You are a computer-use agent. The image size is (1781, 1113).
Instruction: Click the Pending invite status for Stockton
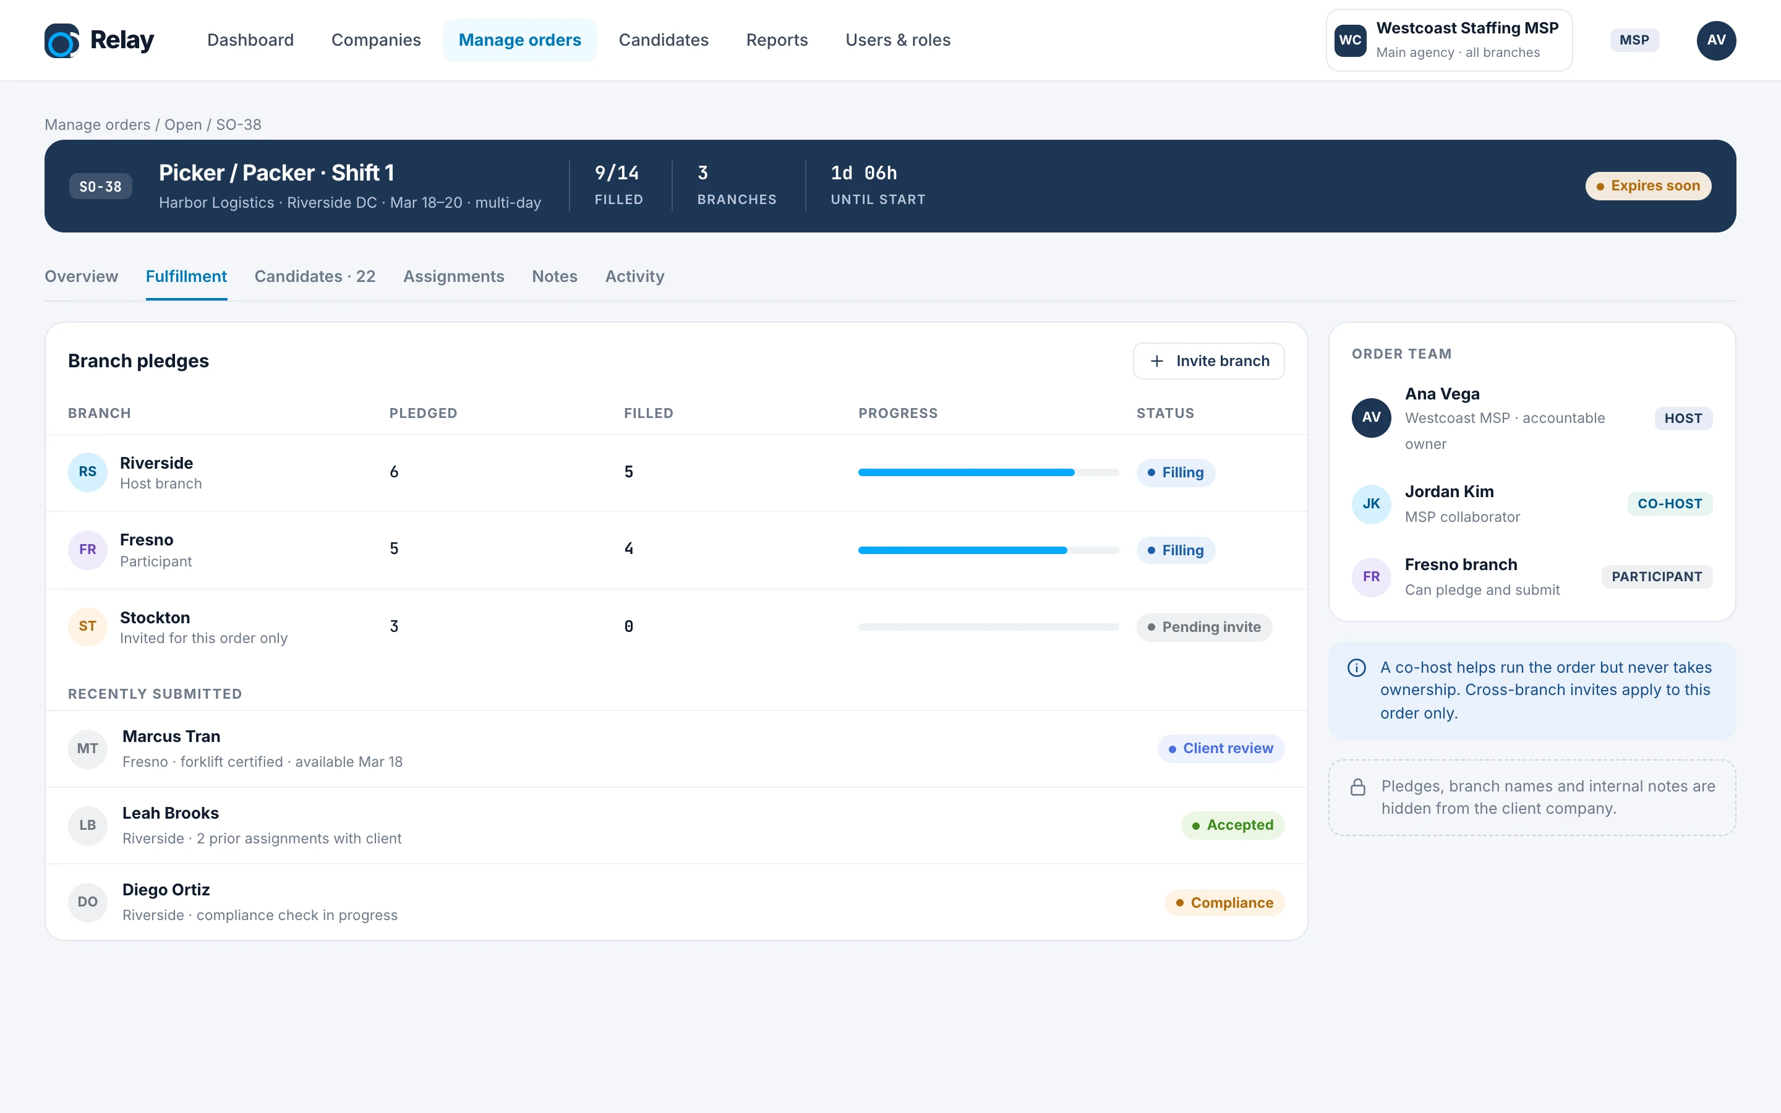pos(1204,627)
